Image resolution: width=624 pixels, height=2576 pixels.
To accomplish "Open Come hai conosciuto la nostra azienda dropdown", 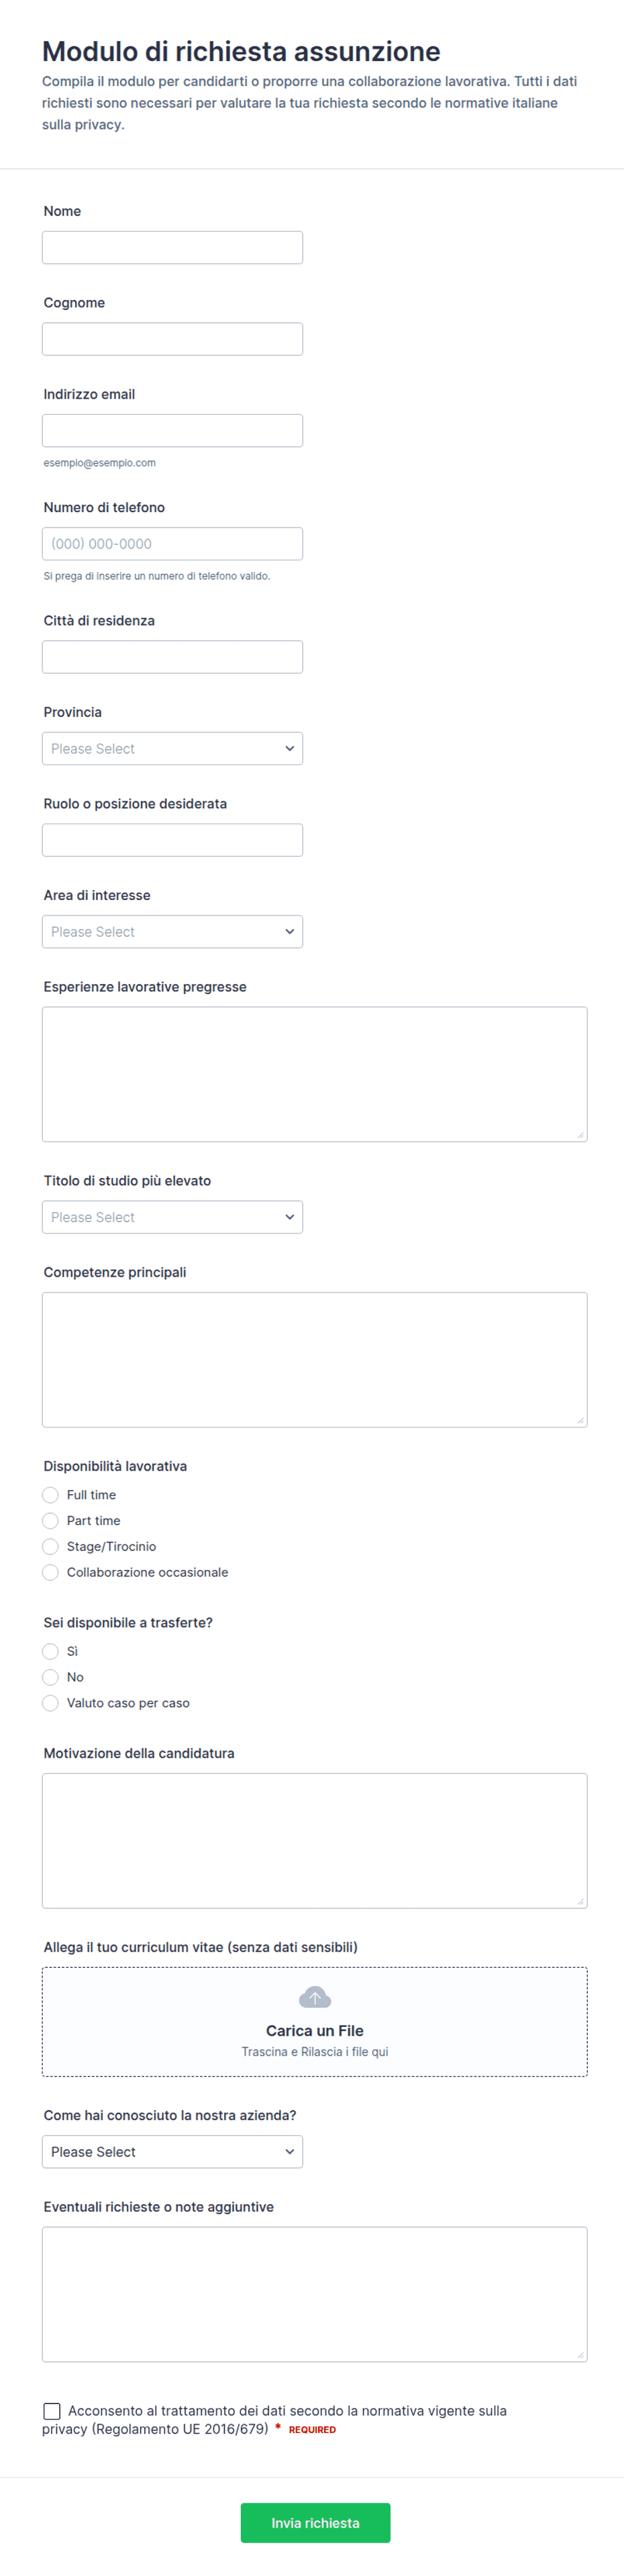I will (172, 2151).
